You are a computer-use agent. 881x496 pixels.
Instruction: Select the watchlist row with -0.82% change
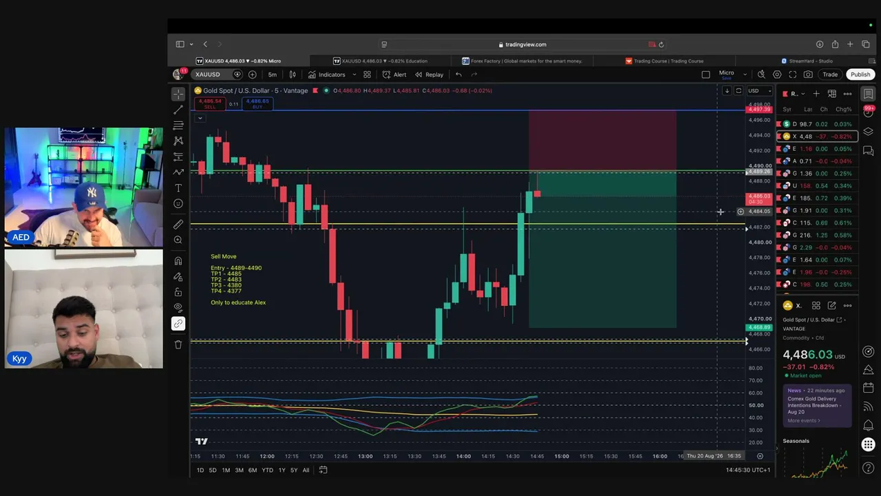pyautogui.click(x=816, y=136)
